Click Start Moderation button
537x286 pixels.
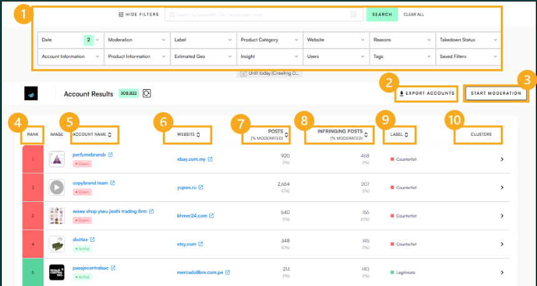pyautogui.click(x=496, y=93)
